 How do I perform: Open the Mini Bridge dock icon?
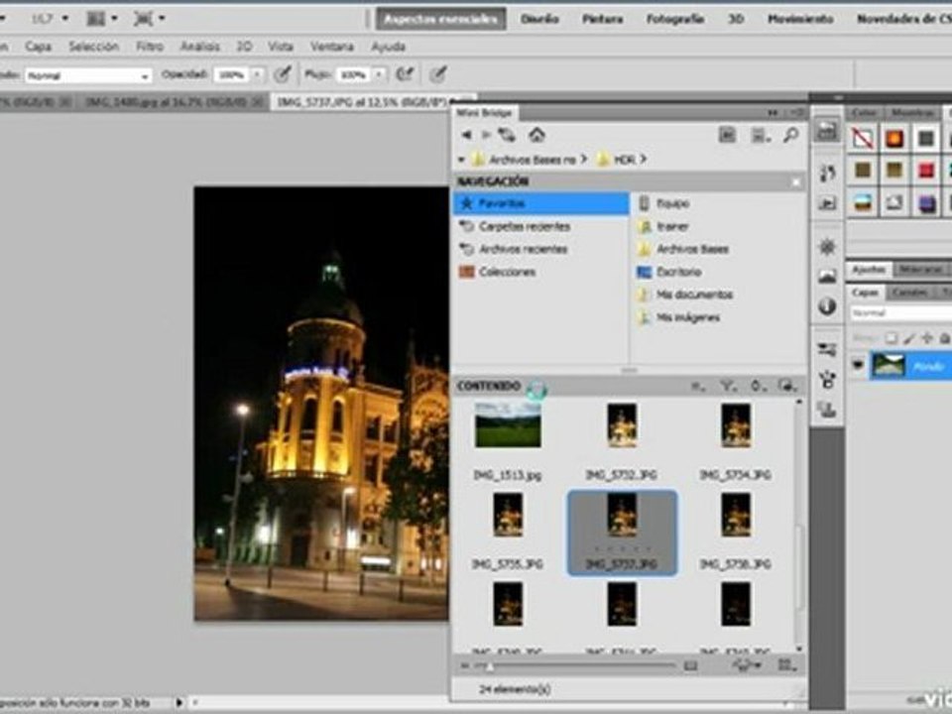click(827, 131)
